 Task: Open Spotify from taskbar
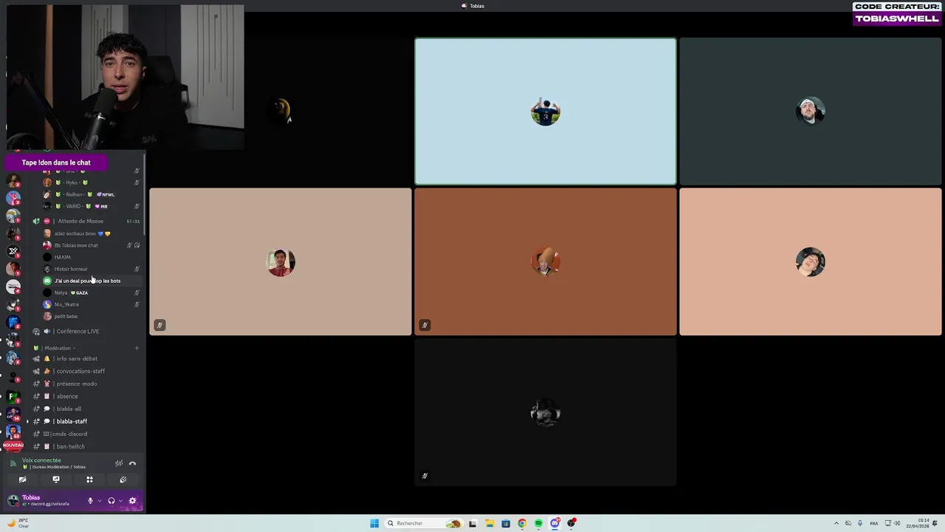pos(538,523)
